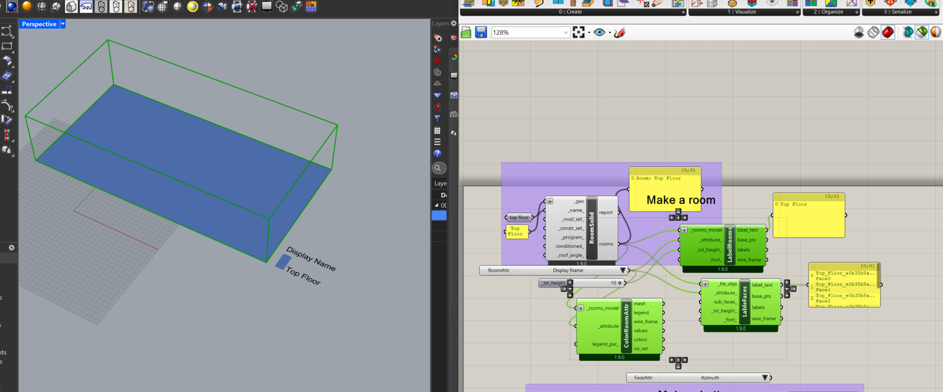943x392 pixels.
Task: Click the red delete layer X icon
Action: click(437, 60)
